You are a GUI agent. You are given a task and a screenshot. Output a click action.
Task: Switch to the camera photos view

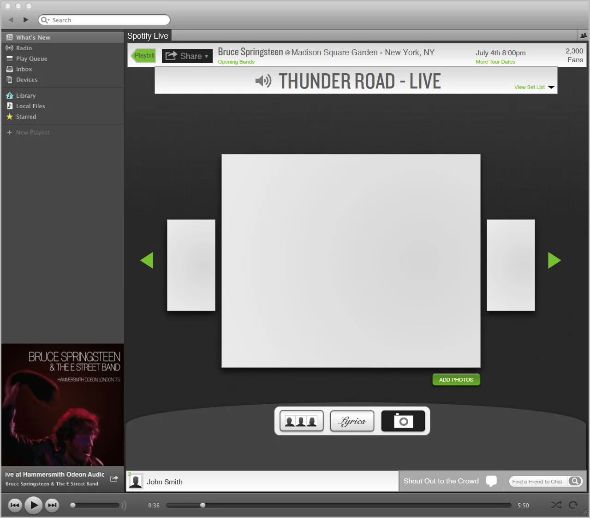click(403, 421)
